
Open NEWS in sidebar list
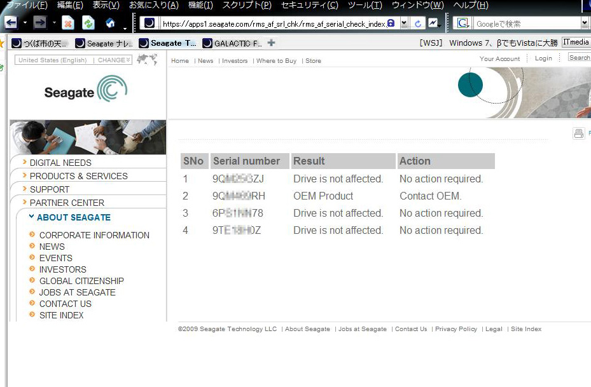52,247
